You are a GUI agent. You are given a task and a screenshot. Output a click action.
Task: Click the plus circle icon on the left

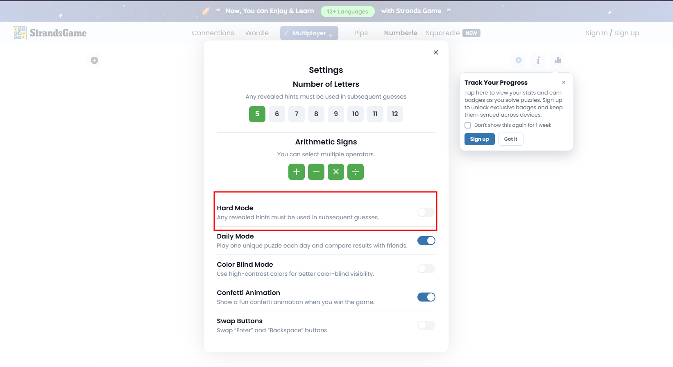click(94, 60)
